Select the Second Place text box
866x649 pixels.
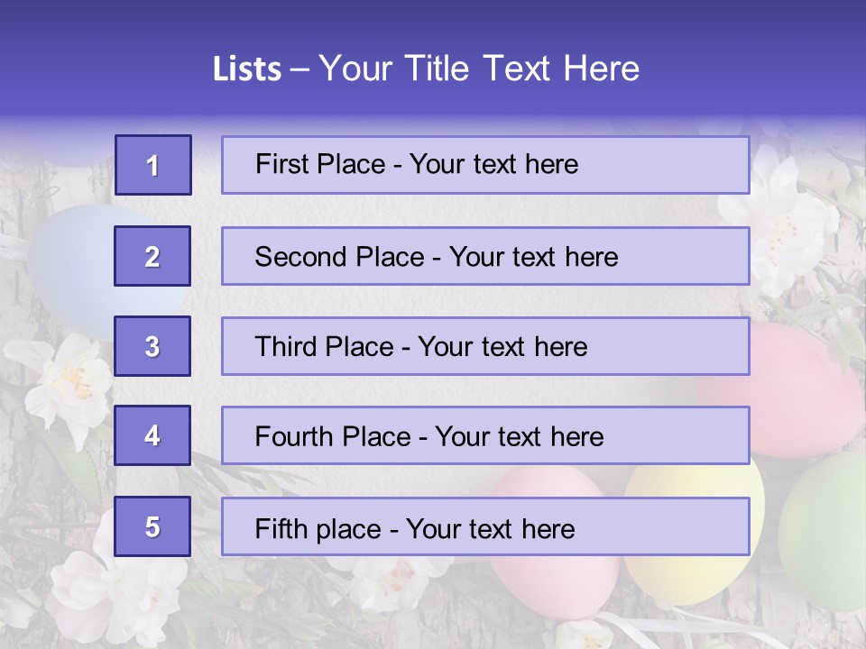485,256
